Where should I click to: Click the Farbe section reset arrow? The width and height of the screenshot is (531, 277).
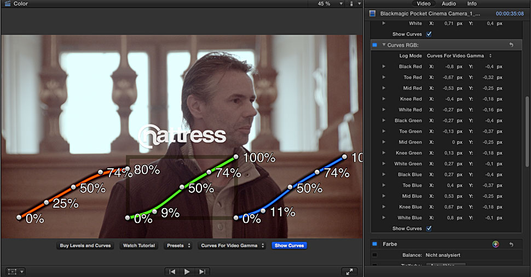pos(511,244)
